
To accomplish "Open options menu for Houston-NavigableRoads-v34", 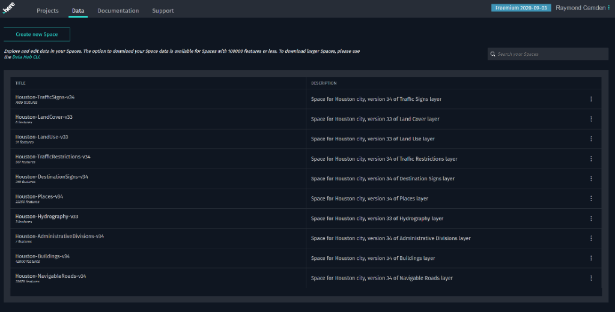I will click(x=591, y=278).
